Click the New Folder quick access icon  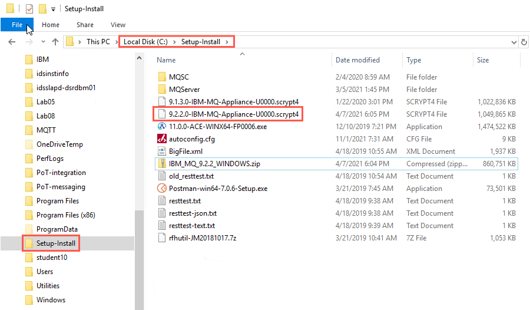[42, 8]
